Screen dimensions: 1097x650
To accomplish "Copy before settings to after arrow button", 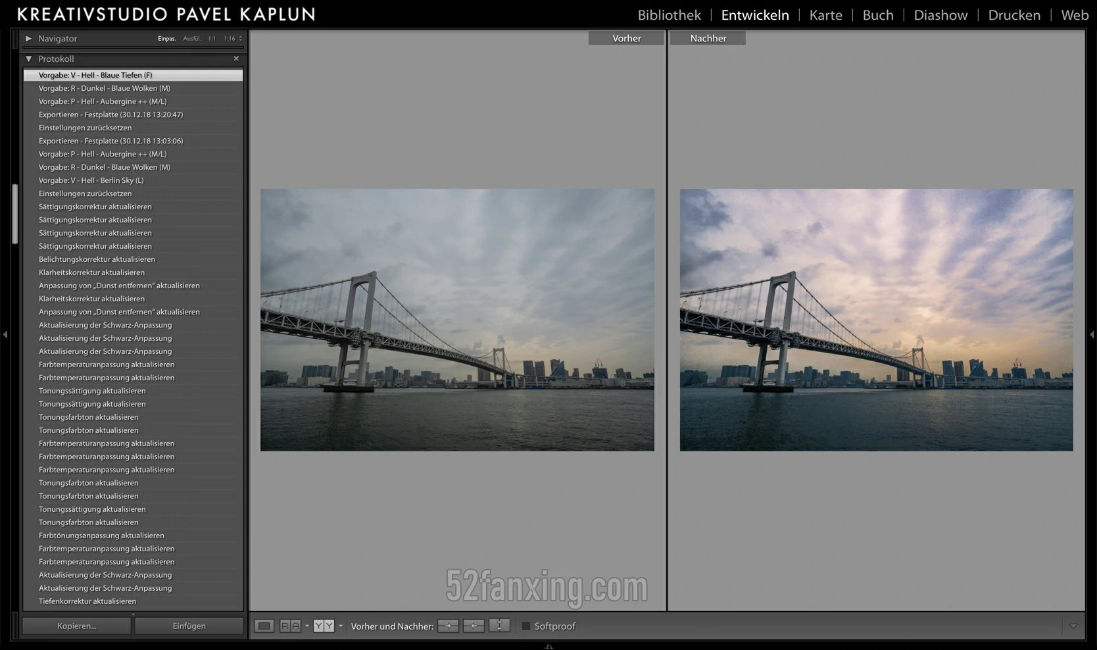I will point(448,626).
